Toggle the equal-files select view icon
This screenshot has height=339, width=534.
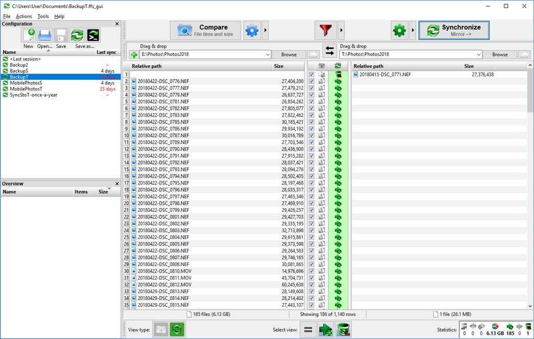tap(308, 330)
